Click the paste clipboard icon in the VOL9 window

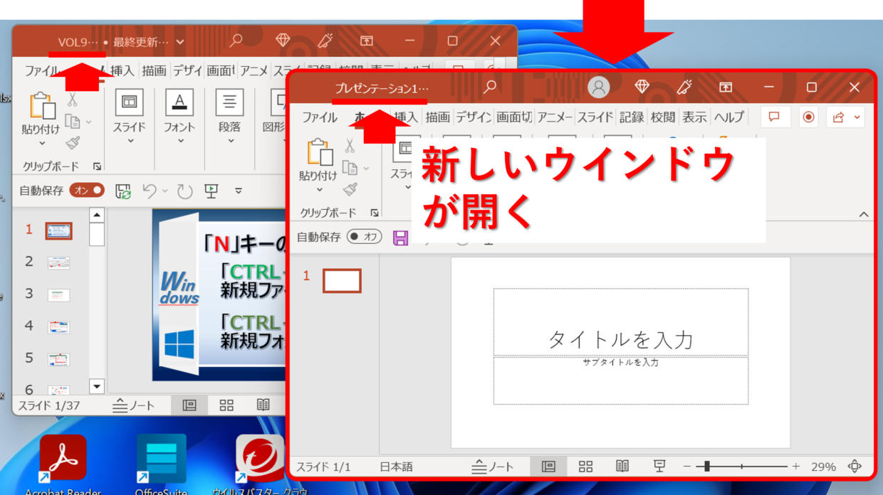point(43,105)
